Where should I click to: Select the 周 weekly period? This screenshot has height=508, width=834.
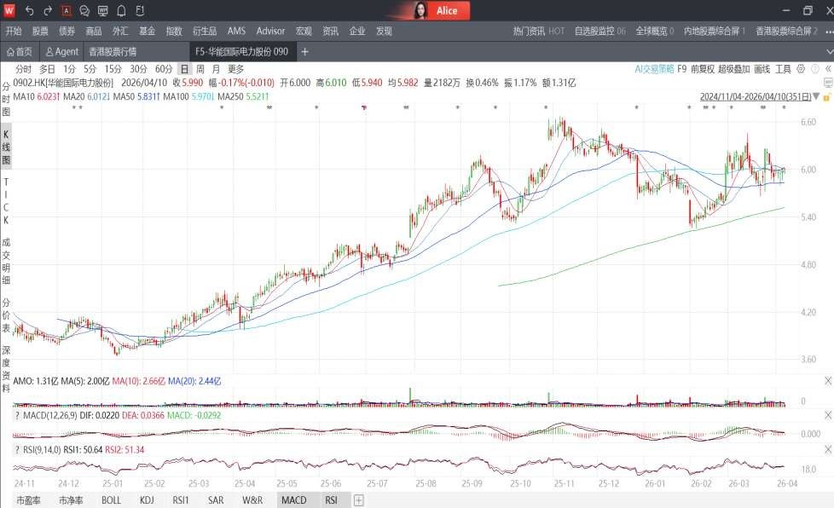coord(200,69)
